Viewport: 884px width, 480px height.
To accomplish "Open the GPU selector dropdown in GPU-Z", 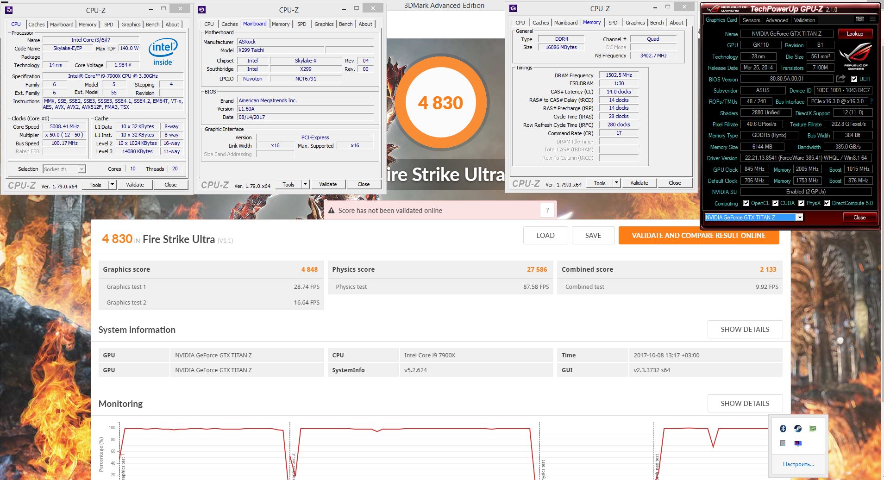I will click(x=799, y=218).
